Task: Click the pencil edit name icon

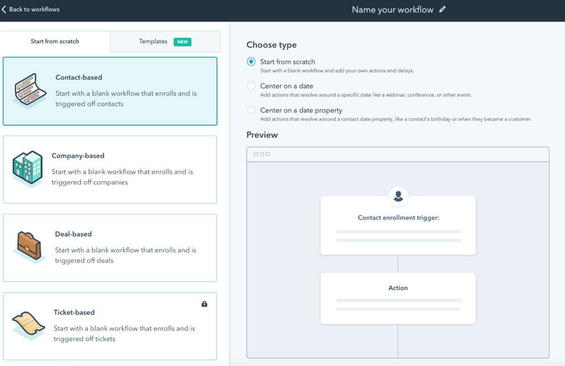Action: tap(443, 9)
